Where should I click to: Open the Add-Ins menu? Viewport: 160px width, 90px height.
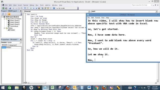(48, 5)
